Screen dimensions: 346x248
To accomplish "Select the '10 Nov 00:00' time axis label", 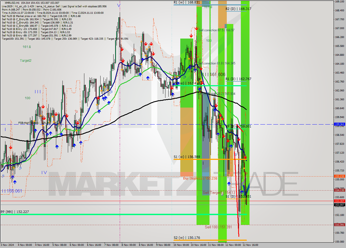I will coord(181,245).
